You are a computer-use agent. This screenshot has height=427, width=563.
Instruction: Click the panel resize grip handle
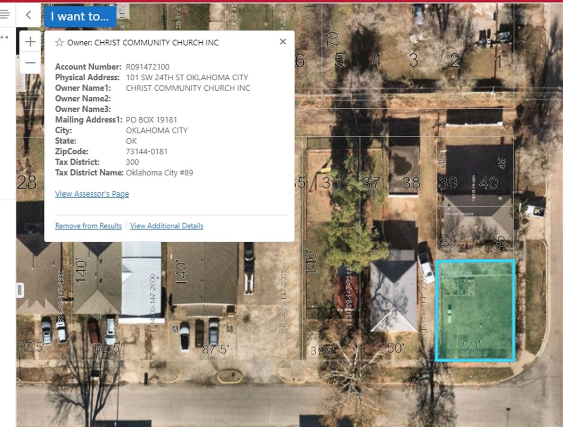pyautogui.click(x=20, y=290)
